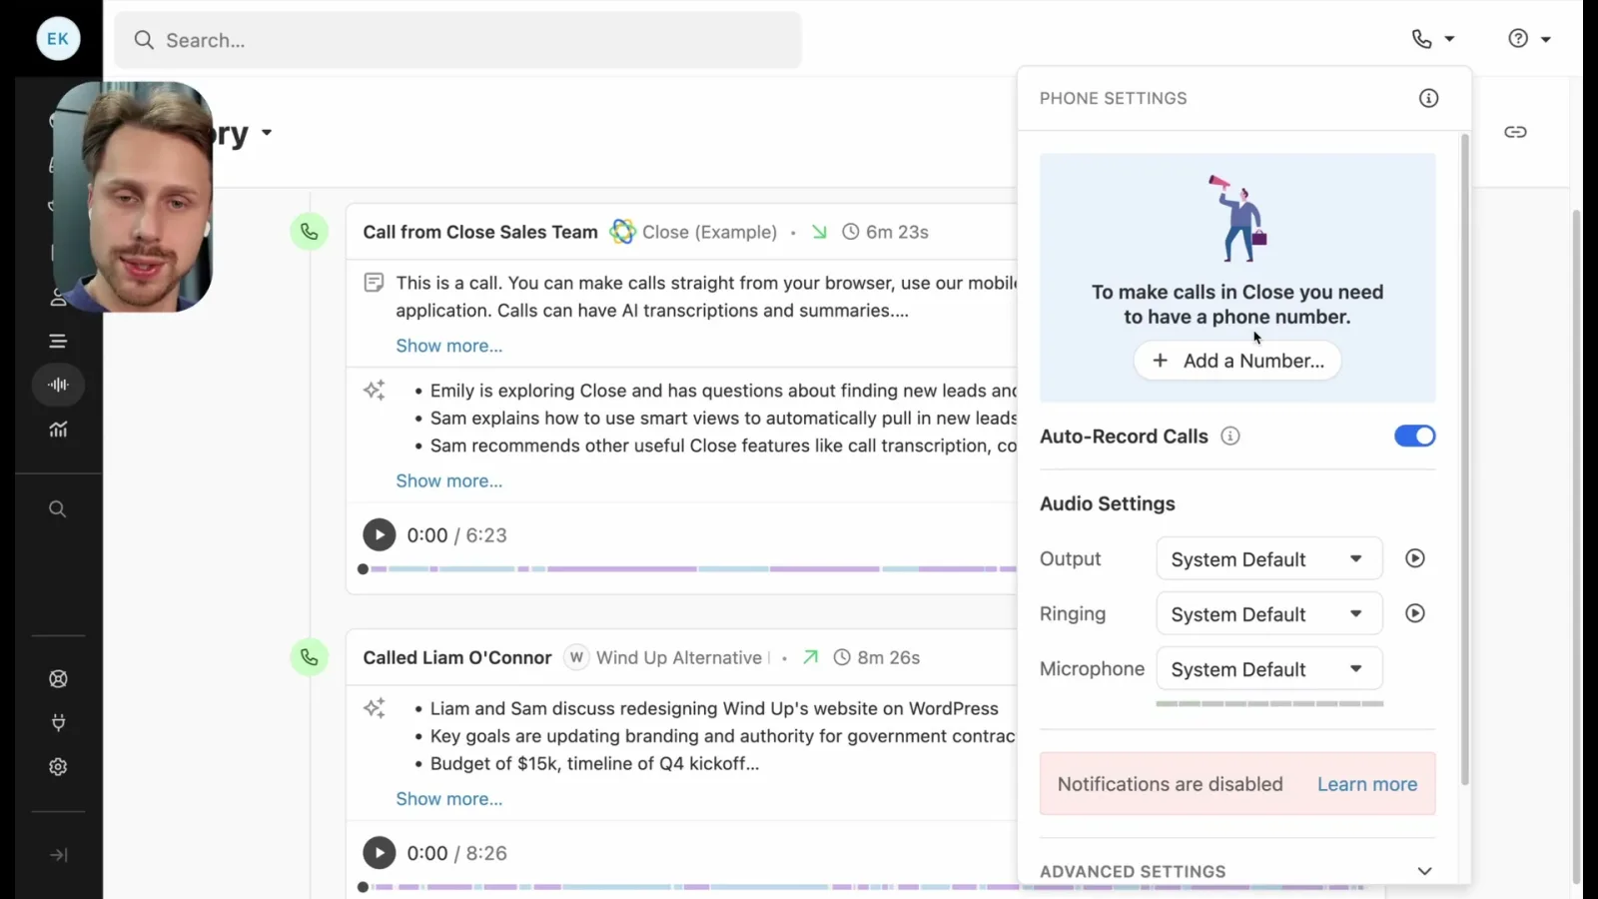Image resolution: width=1598 pixels, height=899 pixels.
Task: Click the green phone icon for Close Sales Team call
Action: [310, 232]
